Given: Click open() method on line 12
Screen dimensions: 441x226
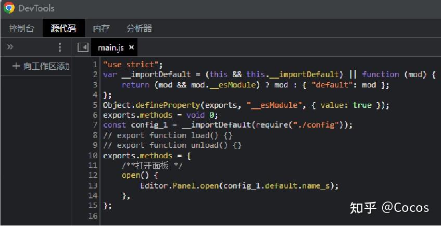Looking at the screenshot, I should [x=135, y=175].
